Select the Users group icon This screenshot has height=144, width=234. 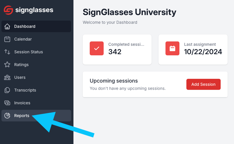pyautogui.click(x=7, y=77)
